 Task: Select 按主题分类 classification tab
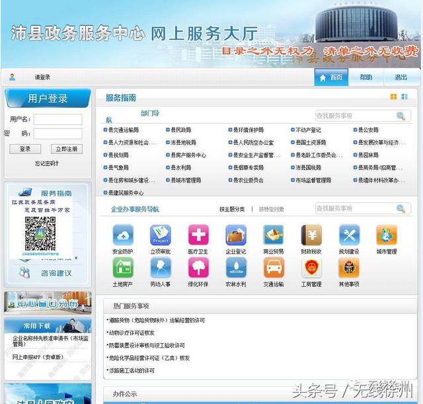click(x=232, y=209)
